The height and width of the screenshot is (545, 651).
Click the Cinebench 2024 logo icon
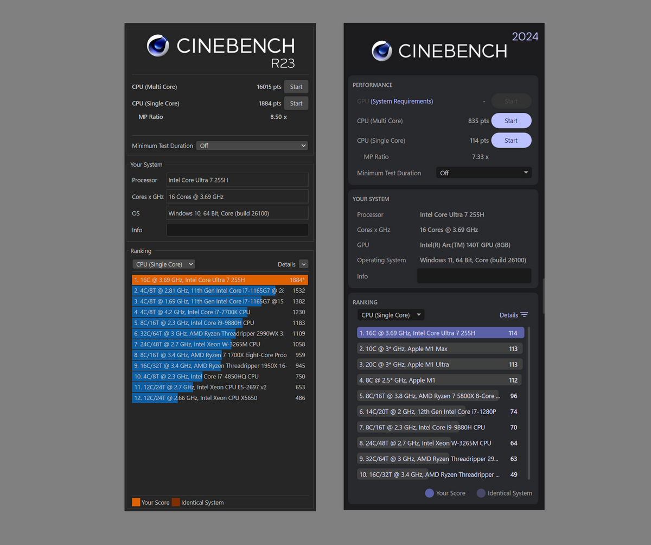[x=382, y=51]
